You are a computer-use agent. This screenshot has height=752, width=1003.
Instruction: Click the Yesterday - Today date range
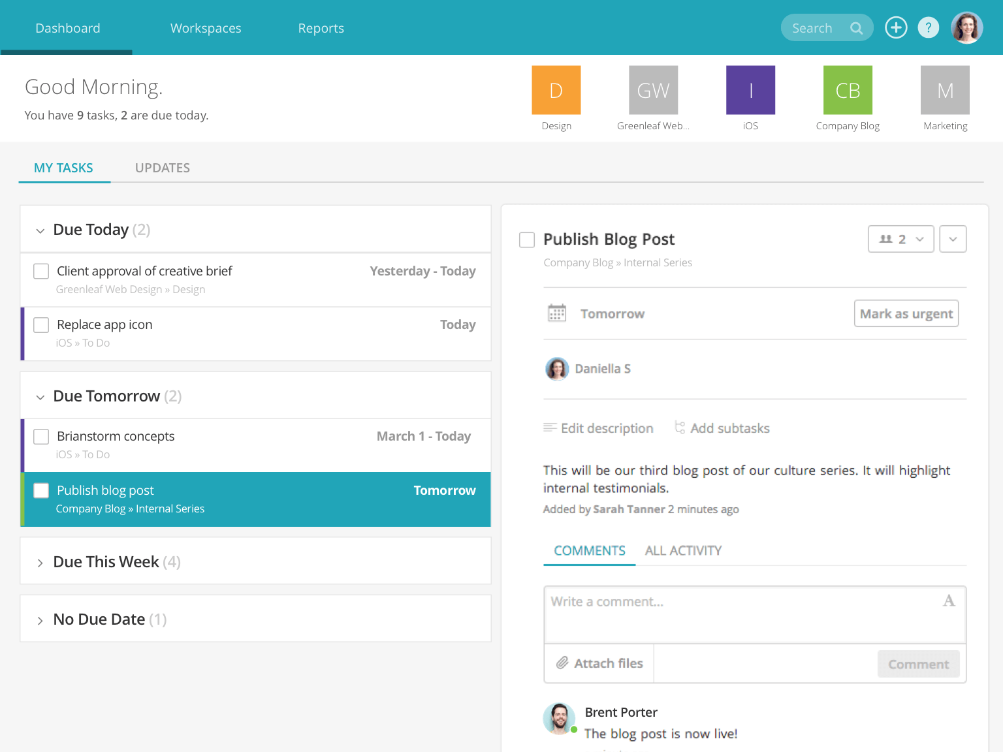pos(422,271)
